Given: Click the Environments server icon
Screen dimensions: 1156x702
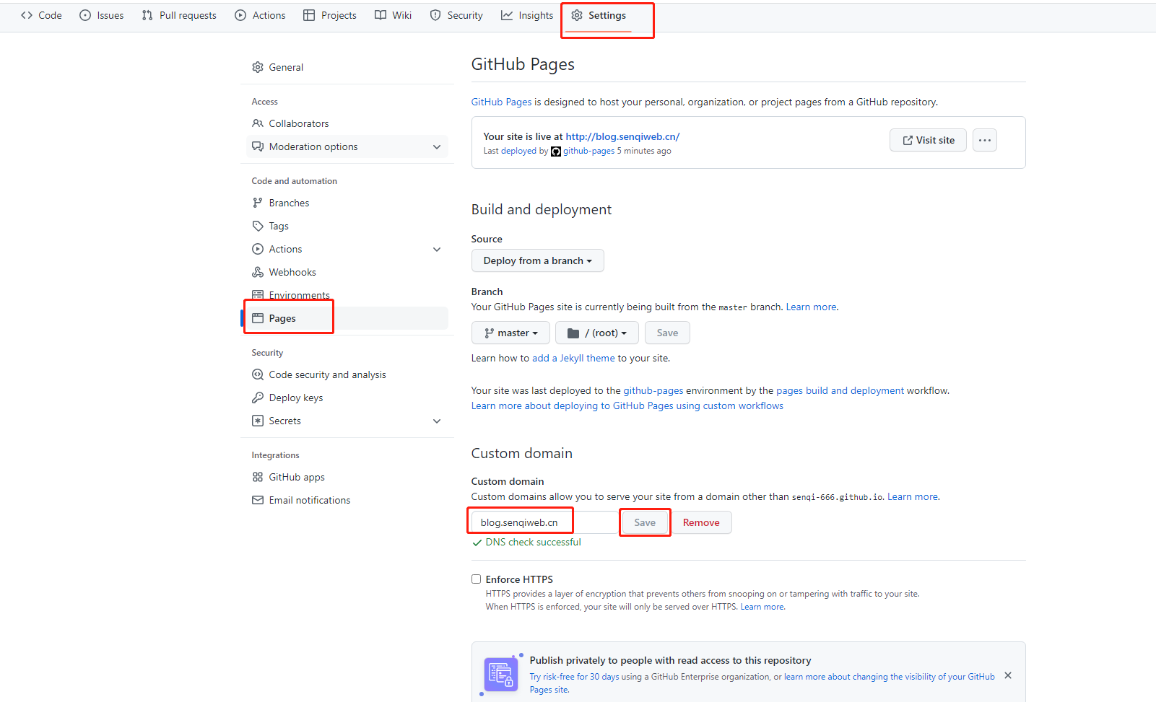Looking at the screenshot, I should pyautogui.click(x=258, y=295).
